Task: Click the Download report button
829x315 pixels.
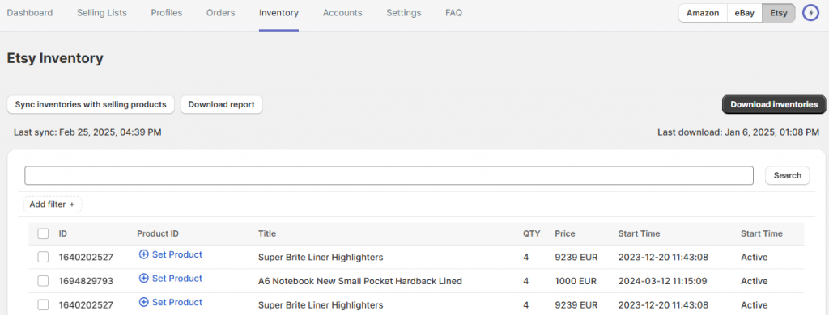Action: tap(222, 104)
